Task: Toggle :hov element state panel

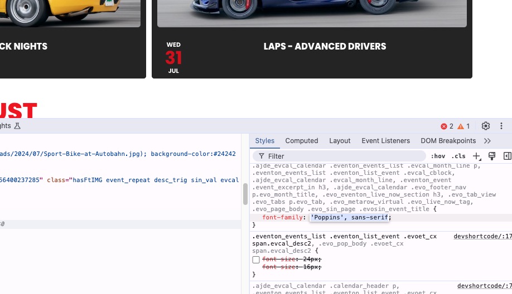Action: pos(438,156)
